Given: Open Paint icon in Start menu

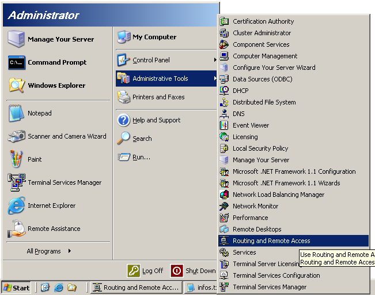Looking at the screenshot, I should [x=17, y=159].
